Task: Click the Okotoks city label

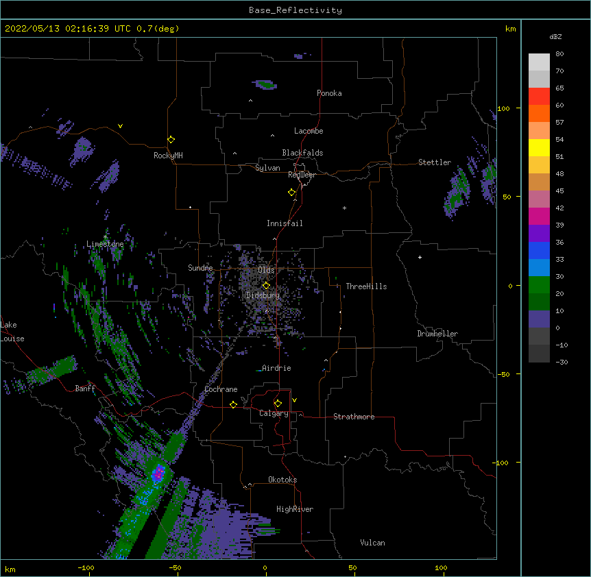Action: [282, 480]
